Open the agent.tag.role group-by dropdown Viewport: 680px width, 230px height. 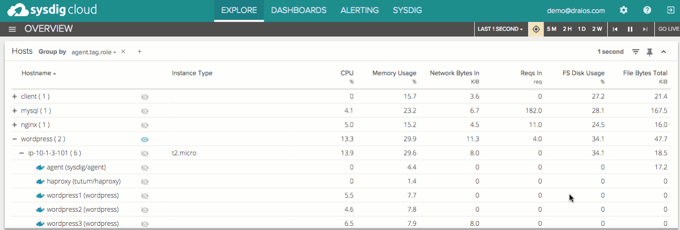(x=94, y=52)
